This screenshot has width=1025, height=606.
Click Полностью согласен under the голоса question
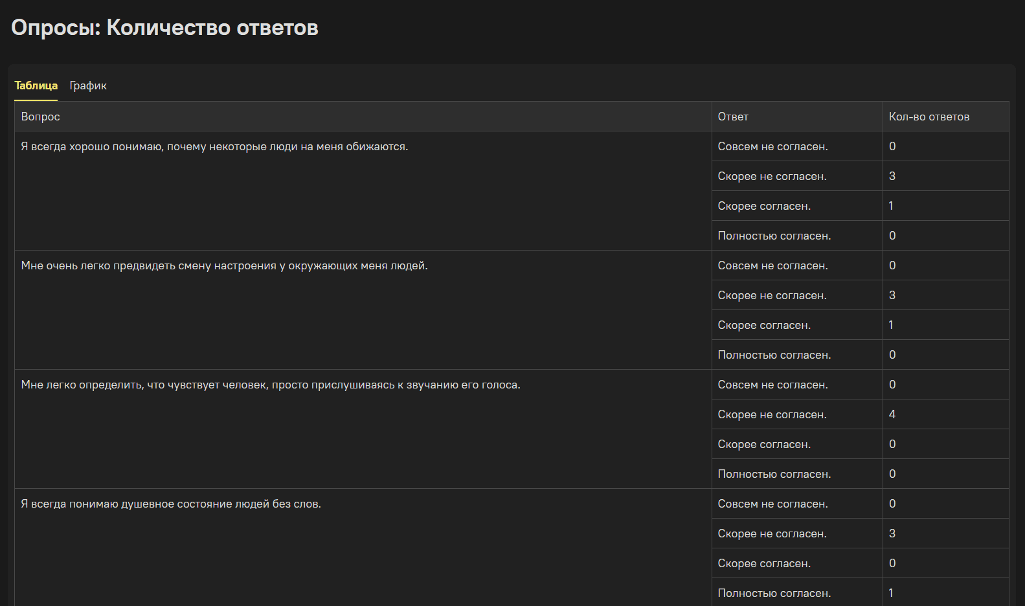point(774,474)
